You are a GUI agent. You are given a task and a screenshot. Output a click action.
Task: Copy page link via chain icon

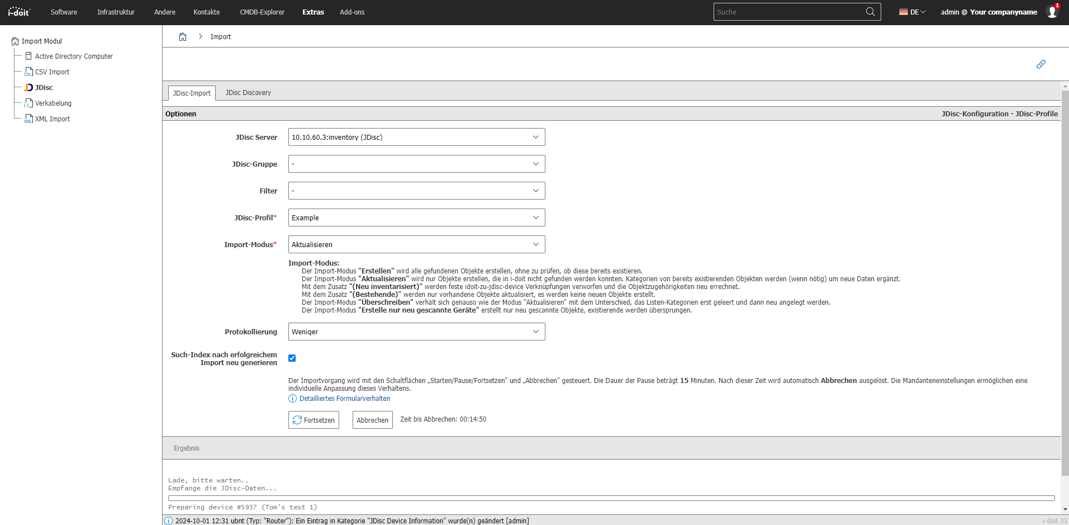point(1041,64)
